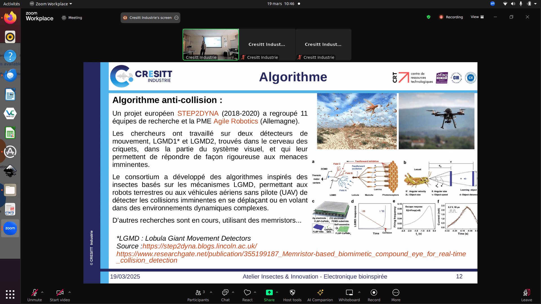Image resolution: width=541 pixels, height=304 pixels.
Task: Expand audio options arrow beside Unmute
Action: [42, 292]
